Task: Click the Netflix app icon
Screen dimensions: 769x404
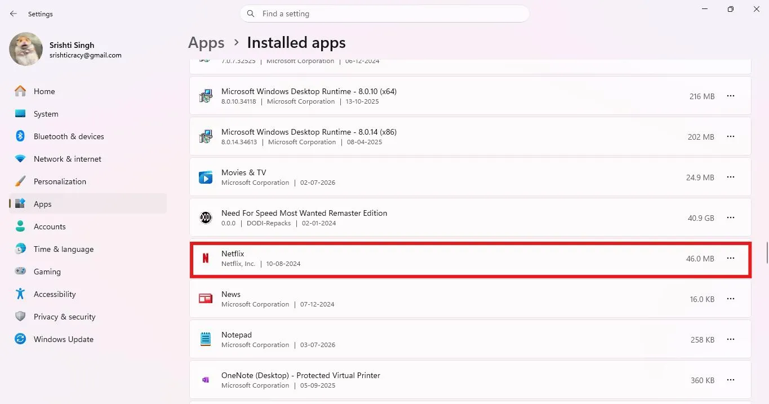Action: click(x=206, y=259)
